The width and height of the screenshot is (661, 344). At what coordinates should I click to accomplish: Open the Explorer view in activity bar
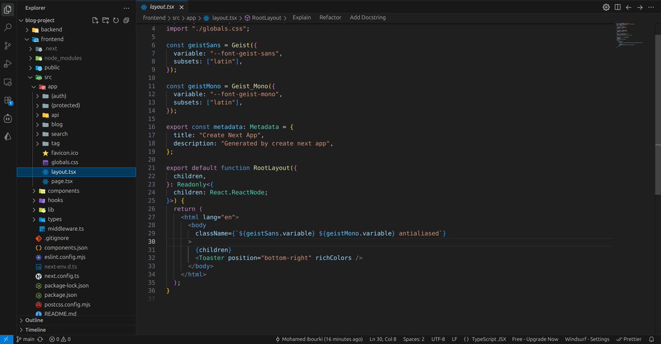[8, 8]
